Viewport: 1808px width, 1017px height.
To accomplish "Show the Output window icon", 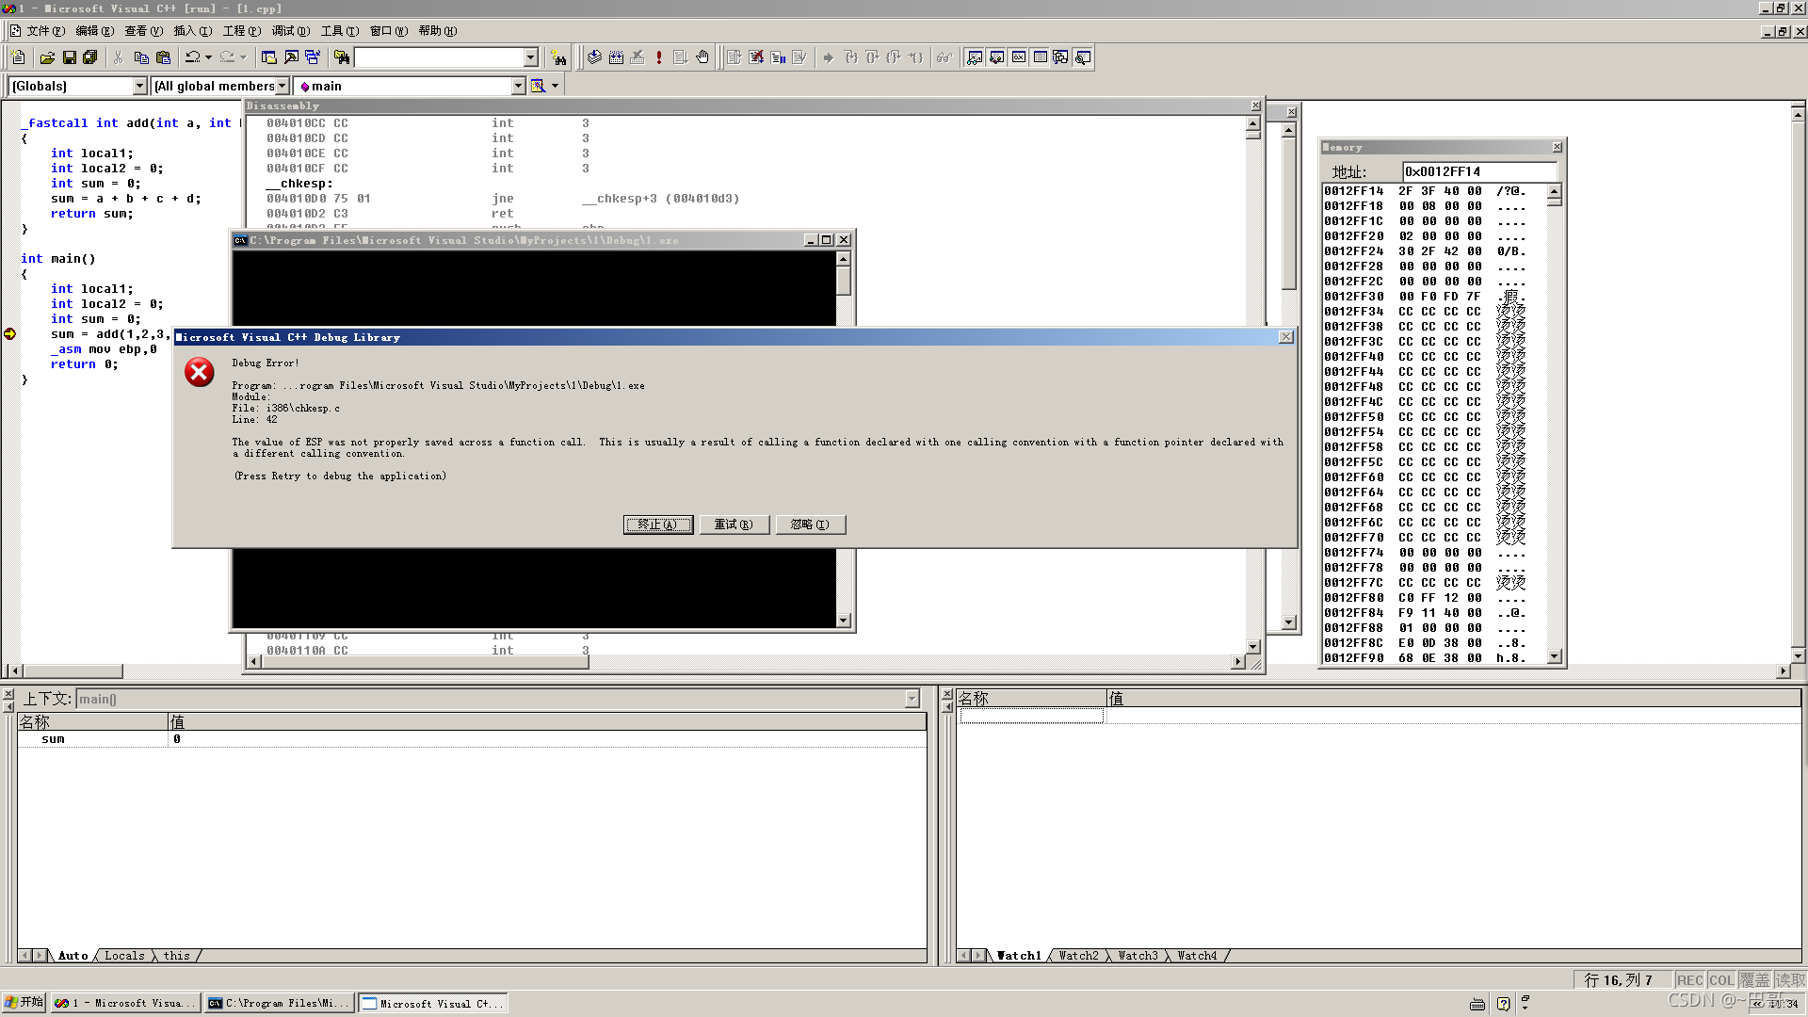I will 291,58.
